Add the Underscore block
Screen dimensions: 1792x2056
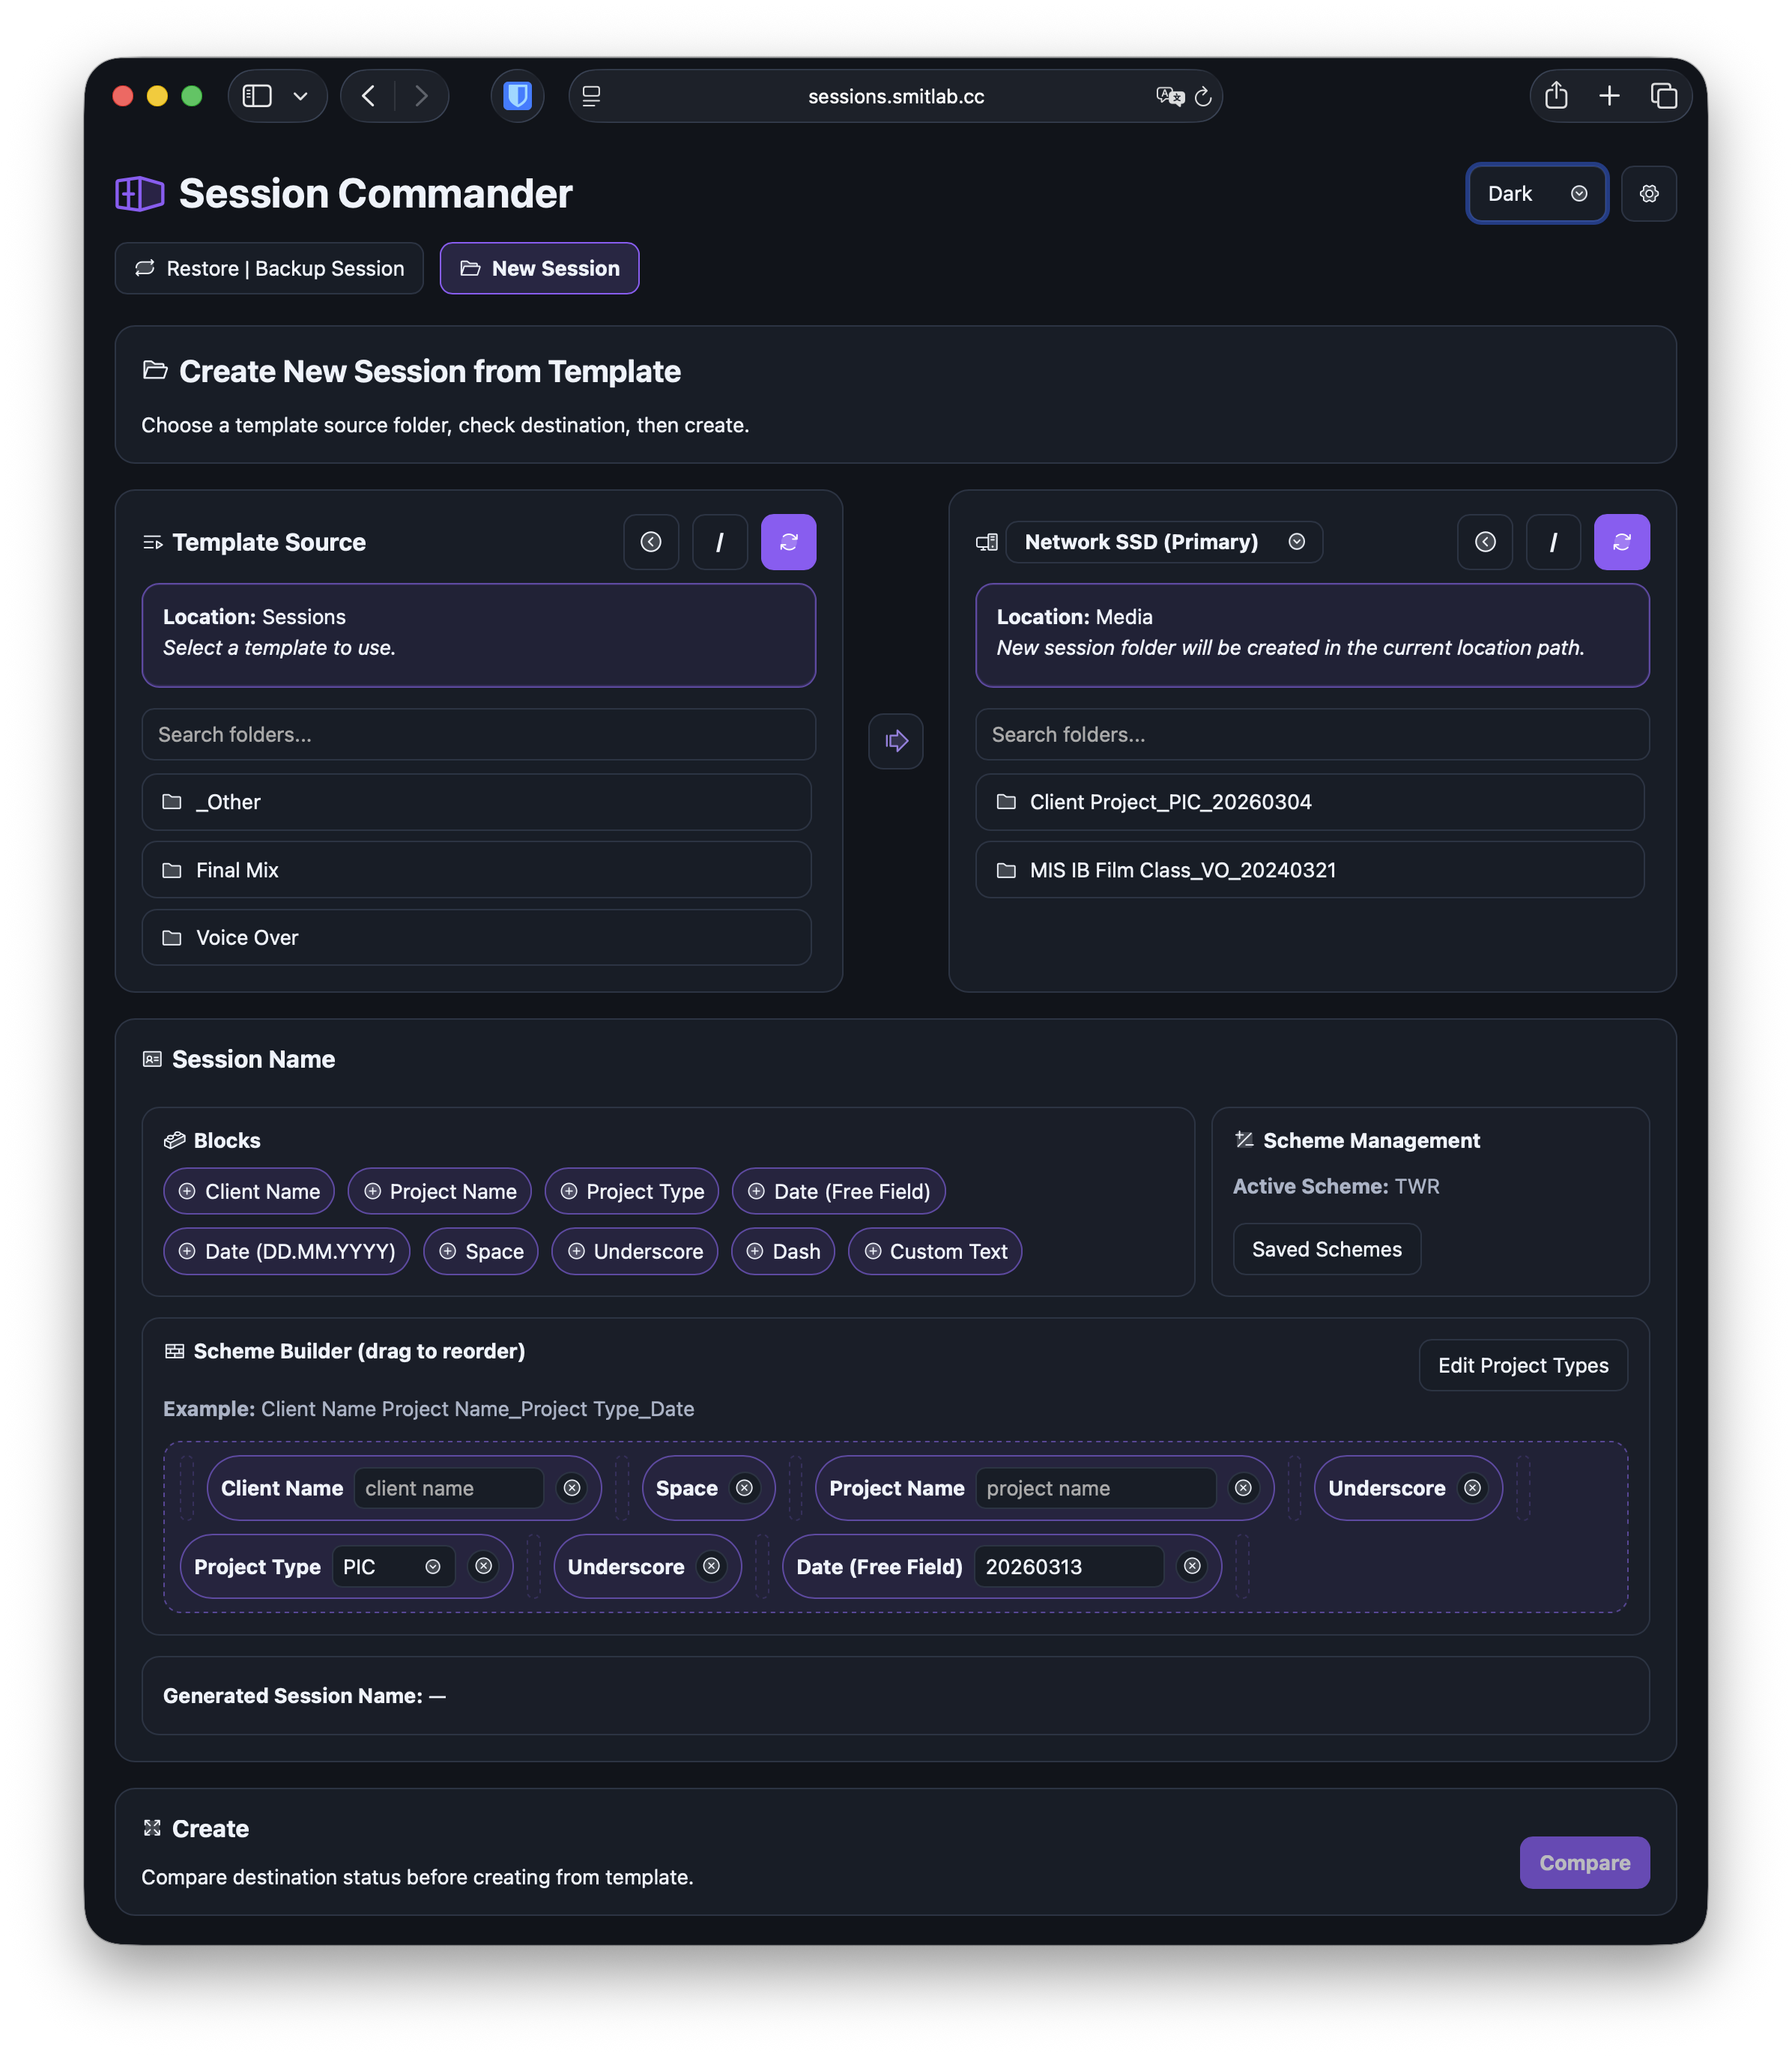tap(635, 1251)
